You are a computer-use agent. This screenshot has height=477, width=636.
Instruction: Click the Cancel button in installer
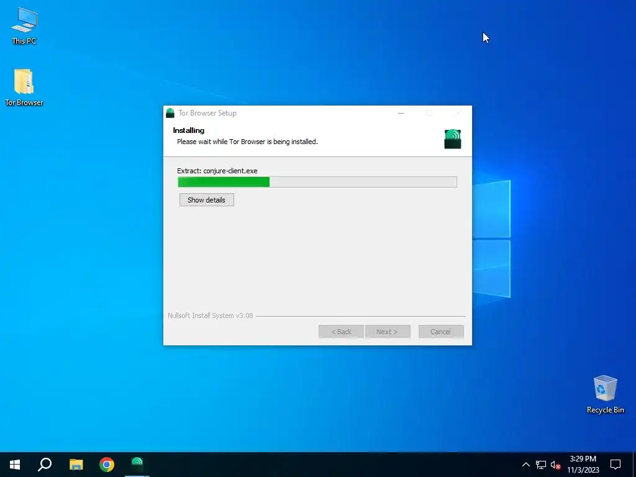pos(441,332)
